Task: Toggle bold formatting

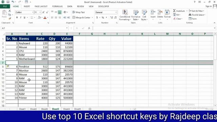Action: (x=17, y=18)
